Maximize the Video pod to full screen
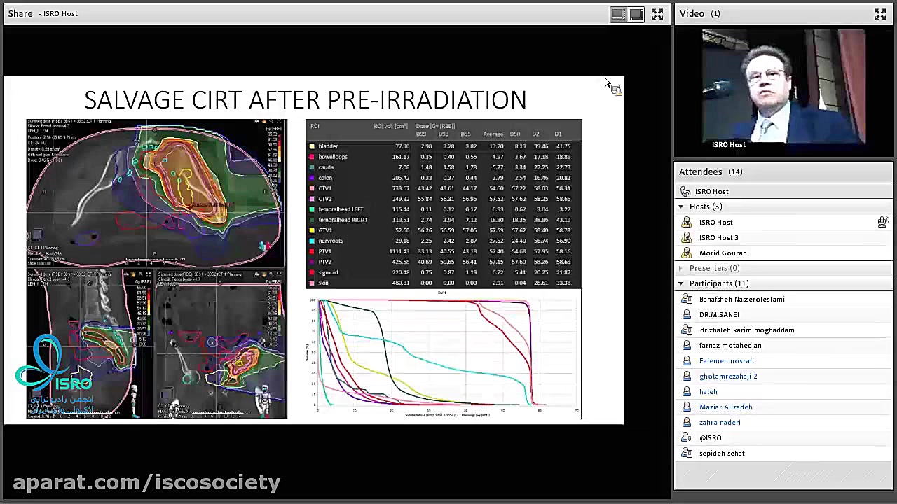 (880, 14)
